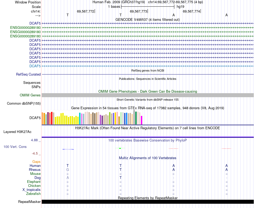Click the OMIM Genes label
The height and width of the screenshot is (208, 254).
30,95
